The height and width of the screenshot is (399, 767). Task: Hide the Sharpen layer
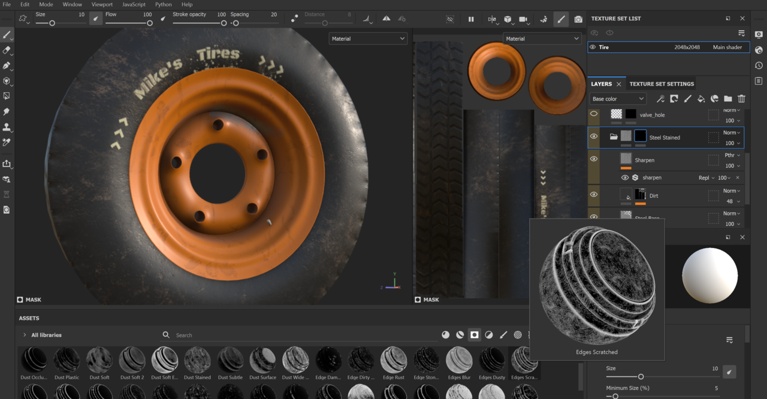tap(594, 159)
